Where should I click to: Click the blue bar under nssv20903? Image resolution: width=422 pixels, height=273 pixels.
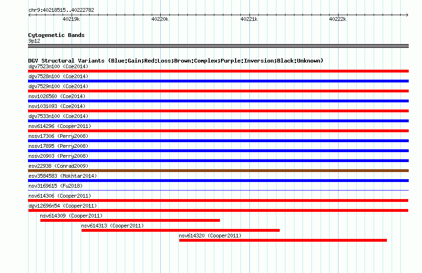click(x=218, y=161)
